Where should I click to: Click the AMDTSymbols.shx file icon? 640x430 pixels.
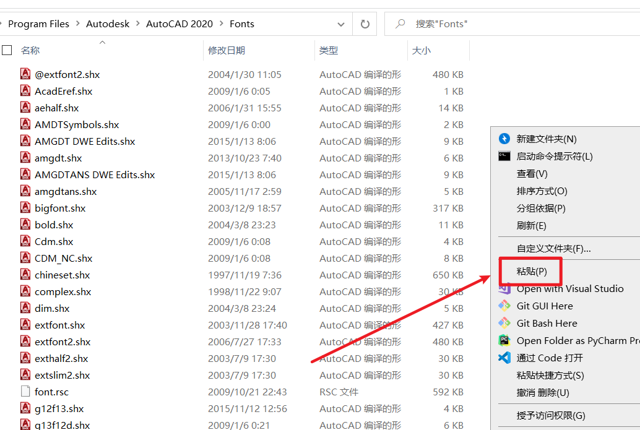pos(25,124)
